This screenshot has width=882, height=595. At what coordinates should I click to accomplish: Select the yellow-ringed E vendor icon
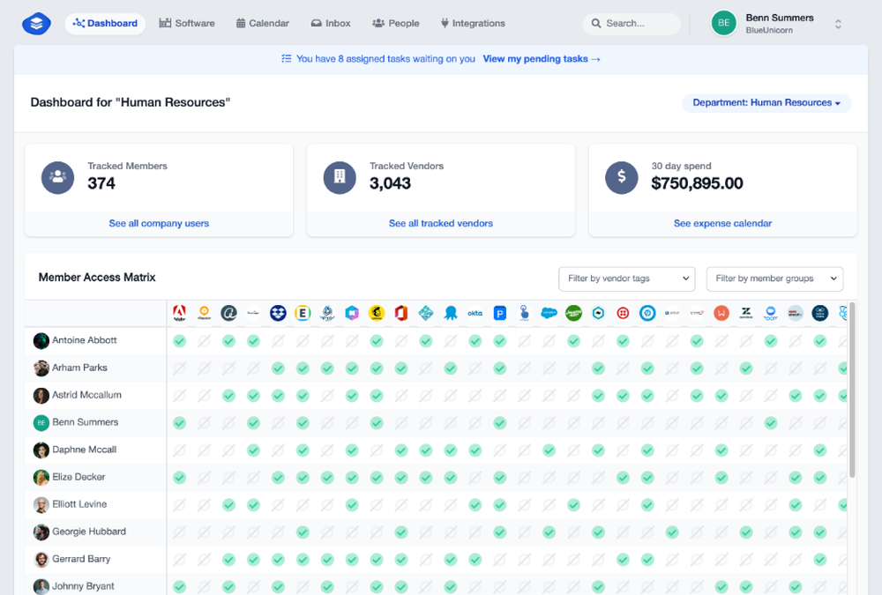[303, 313]
